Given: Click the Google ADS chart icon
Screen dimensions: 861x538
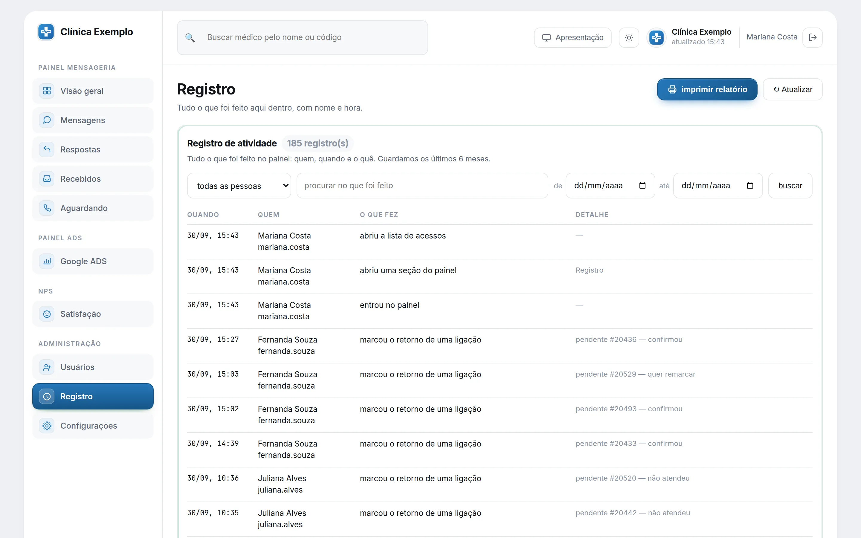Looking at the screenshot, I should (47, 261).
